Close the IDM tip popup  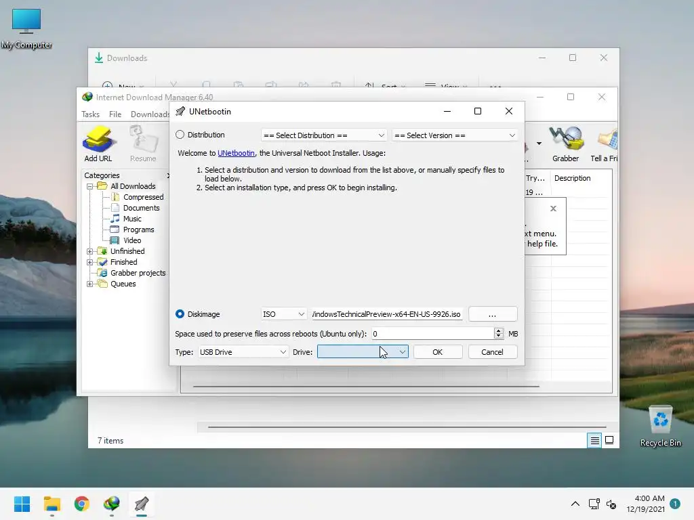pyautogui.click(x=553, y=209)
